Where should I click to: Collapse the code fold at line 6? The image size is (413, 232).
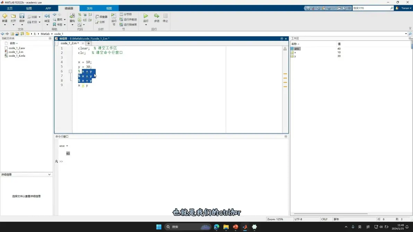[x=70, y=71]
